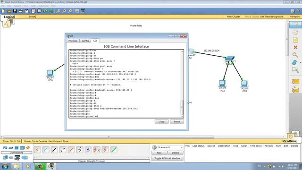Click the Zoom In magnifier icon
The image size is (302, 170).
click(x=58, y=11)
